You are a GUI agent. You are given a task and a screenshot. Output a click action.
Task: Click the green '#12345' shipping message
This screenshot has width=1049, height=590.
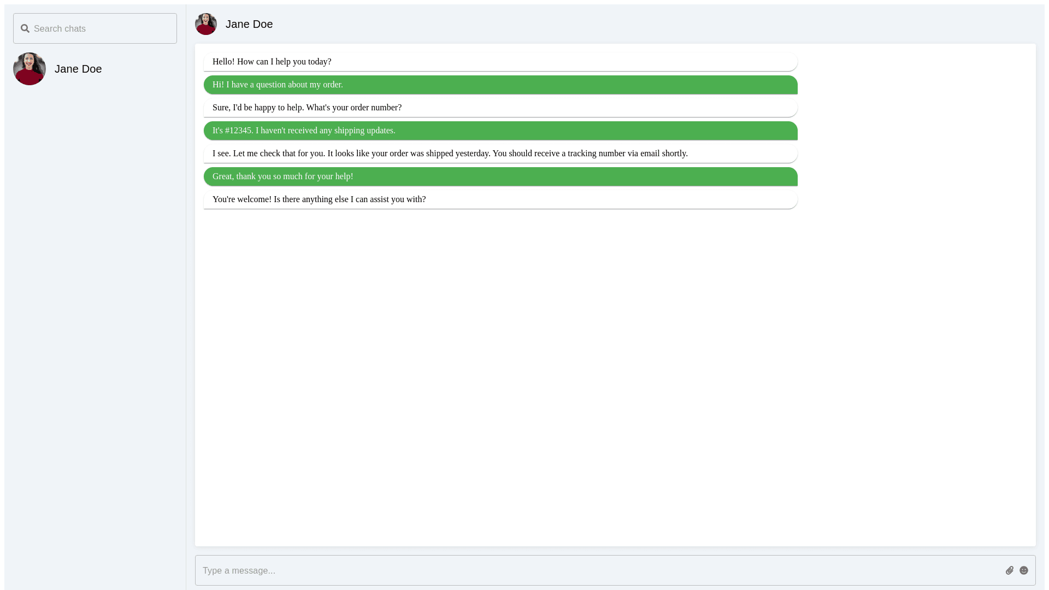click(x=304, y=131)
